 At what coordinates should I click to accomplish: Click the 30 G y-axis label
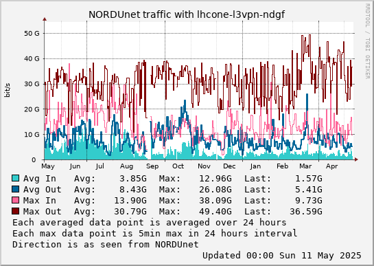coord(32,84)
